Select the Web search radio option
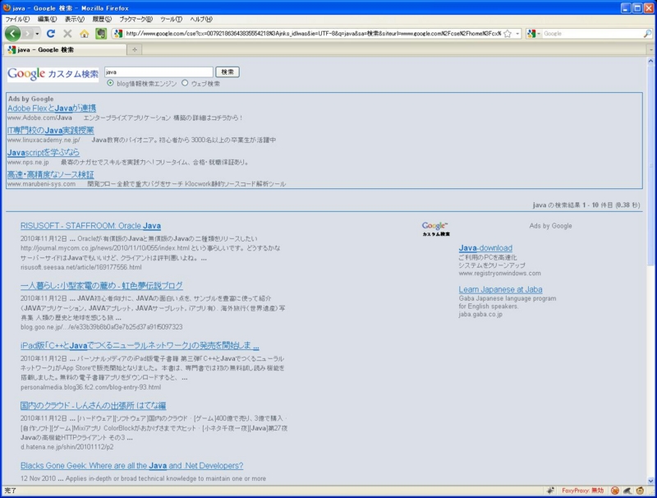 pos(185,83)
